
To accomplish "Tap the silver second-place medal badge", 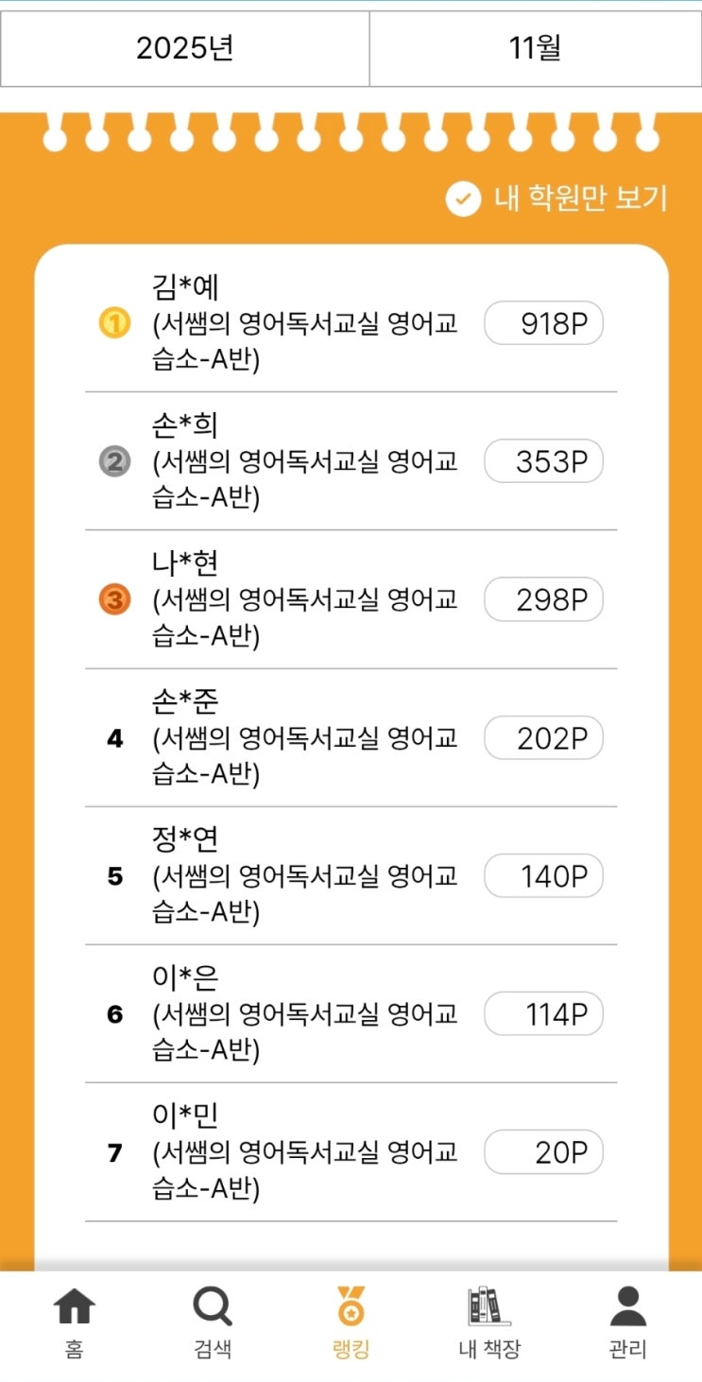I will click(x=114, y=462).
